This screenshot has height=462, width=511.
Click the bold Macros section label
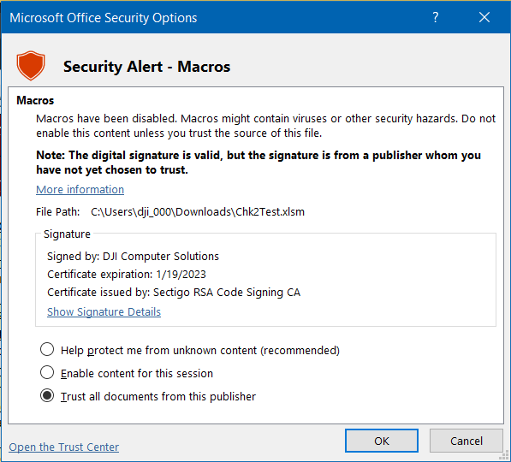click(35, 100)
